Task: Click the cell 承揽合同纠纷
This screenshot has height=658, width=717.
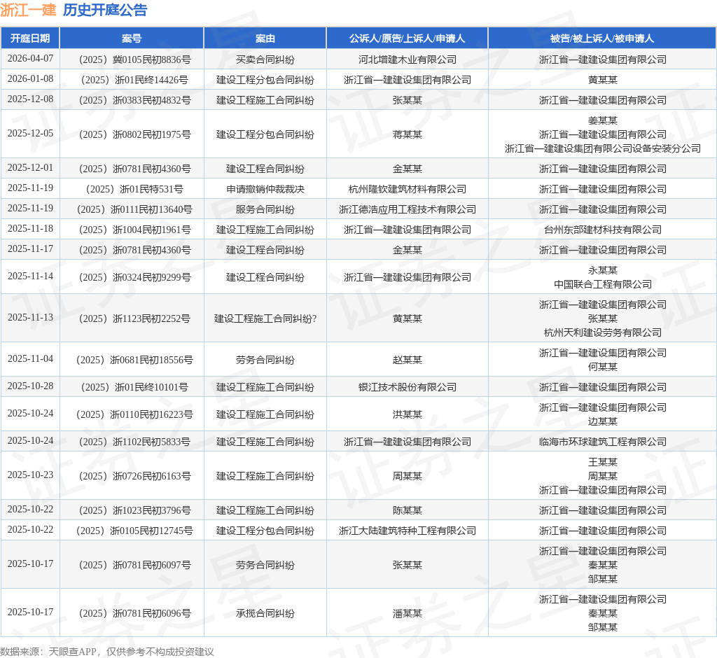Action: coord(265,614)
